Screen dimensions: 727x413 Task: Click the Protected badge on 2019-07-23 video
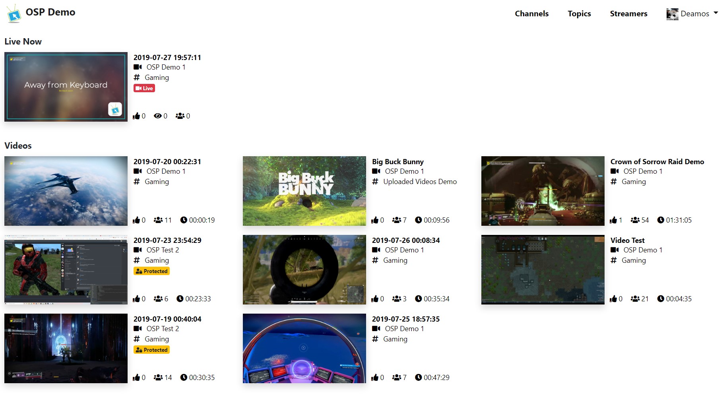point(151,271)
